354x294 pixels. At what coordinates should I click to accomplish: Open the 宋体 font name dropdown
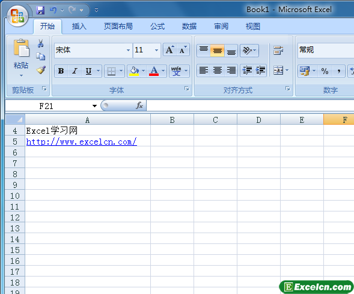128,50
